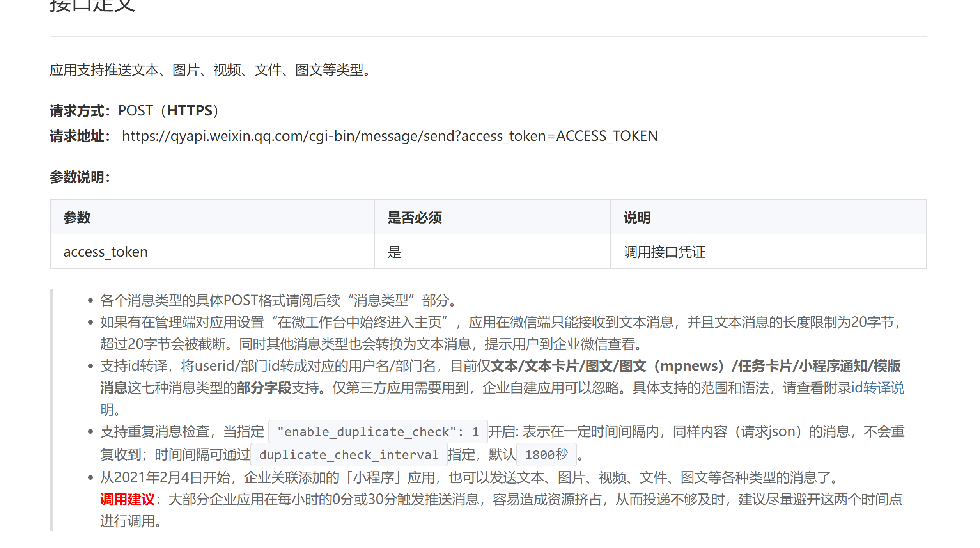The width and height of the screenshot is (980, 548).
Task: Click the 接口定义 section heading
Action: [x=92, y=6]
